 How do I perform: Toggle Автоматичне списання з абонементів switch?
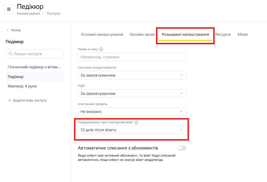[182, 148]
